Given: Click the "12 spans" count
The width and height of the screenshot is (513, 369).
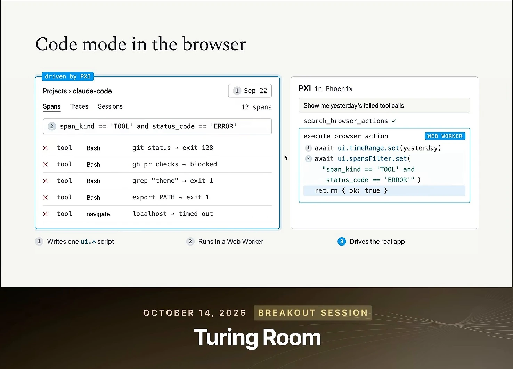Looking at the screenshot, I should coord(256,107).
